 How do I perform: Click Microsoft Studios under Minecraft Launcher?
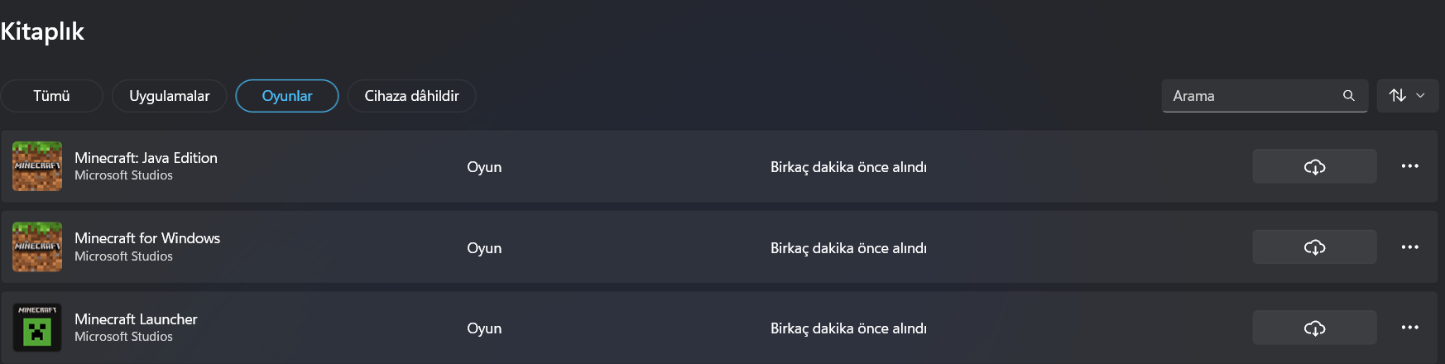(x=123, y=337)
